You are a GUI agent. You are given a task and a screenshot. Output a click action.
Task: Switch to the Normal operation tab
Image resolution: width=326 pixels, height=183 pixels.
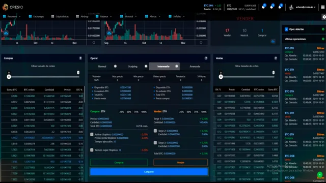102,67
